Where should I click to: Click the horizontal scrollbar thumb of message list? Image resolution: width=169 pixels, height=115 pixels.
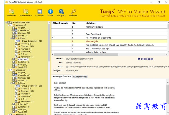coord(86,55)
